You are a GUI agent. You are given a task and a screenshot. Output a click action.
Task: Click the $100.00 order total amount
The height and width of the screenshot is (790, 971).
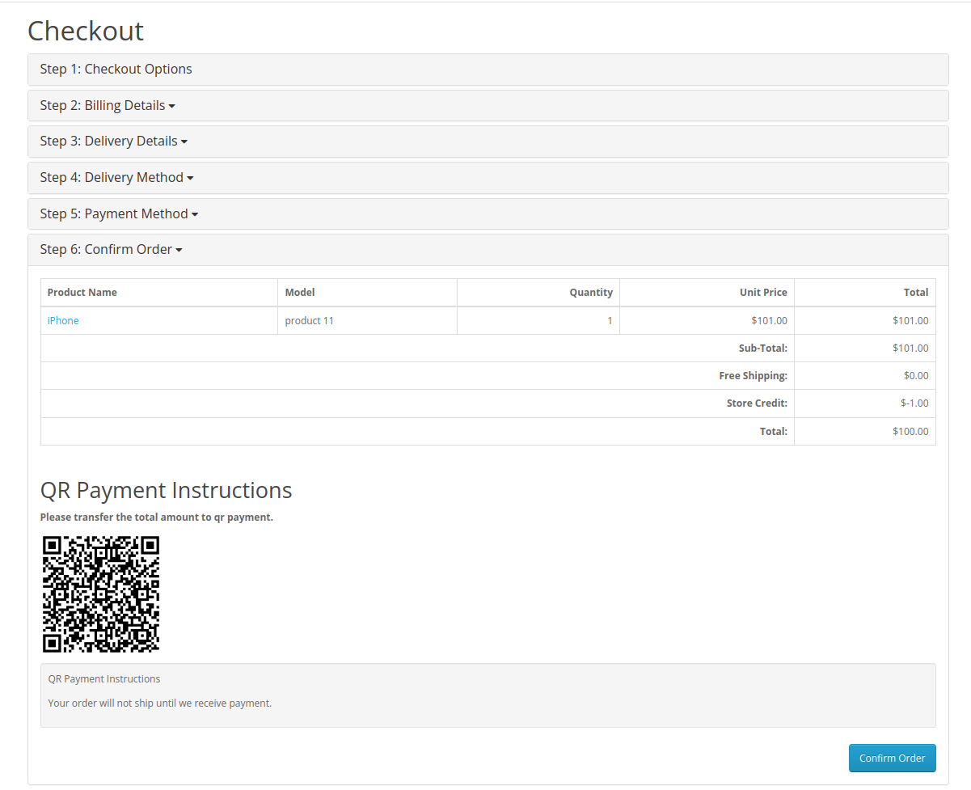pos(910,432)
